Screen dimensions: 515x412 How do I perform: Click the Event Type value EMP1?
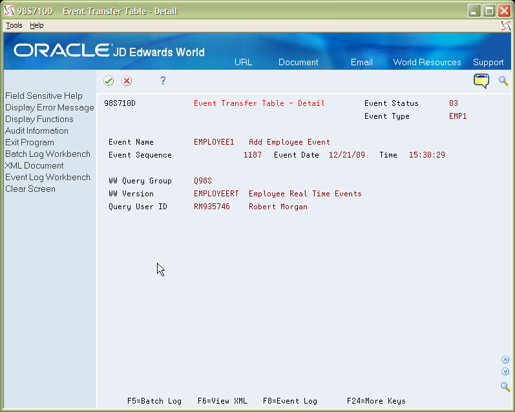pyautogui.click(x=458, y=116)
